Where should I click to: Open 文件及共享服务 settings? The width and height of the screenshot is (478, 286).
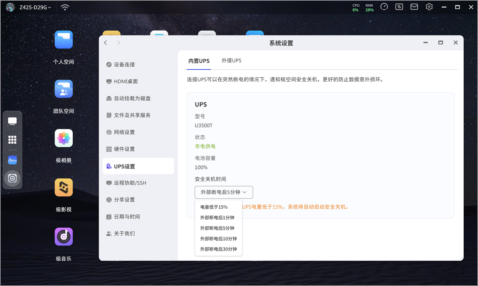(x=138, y=115)
